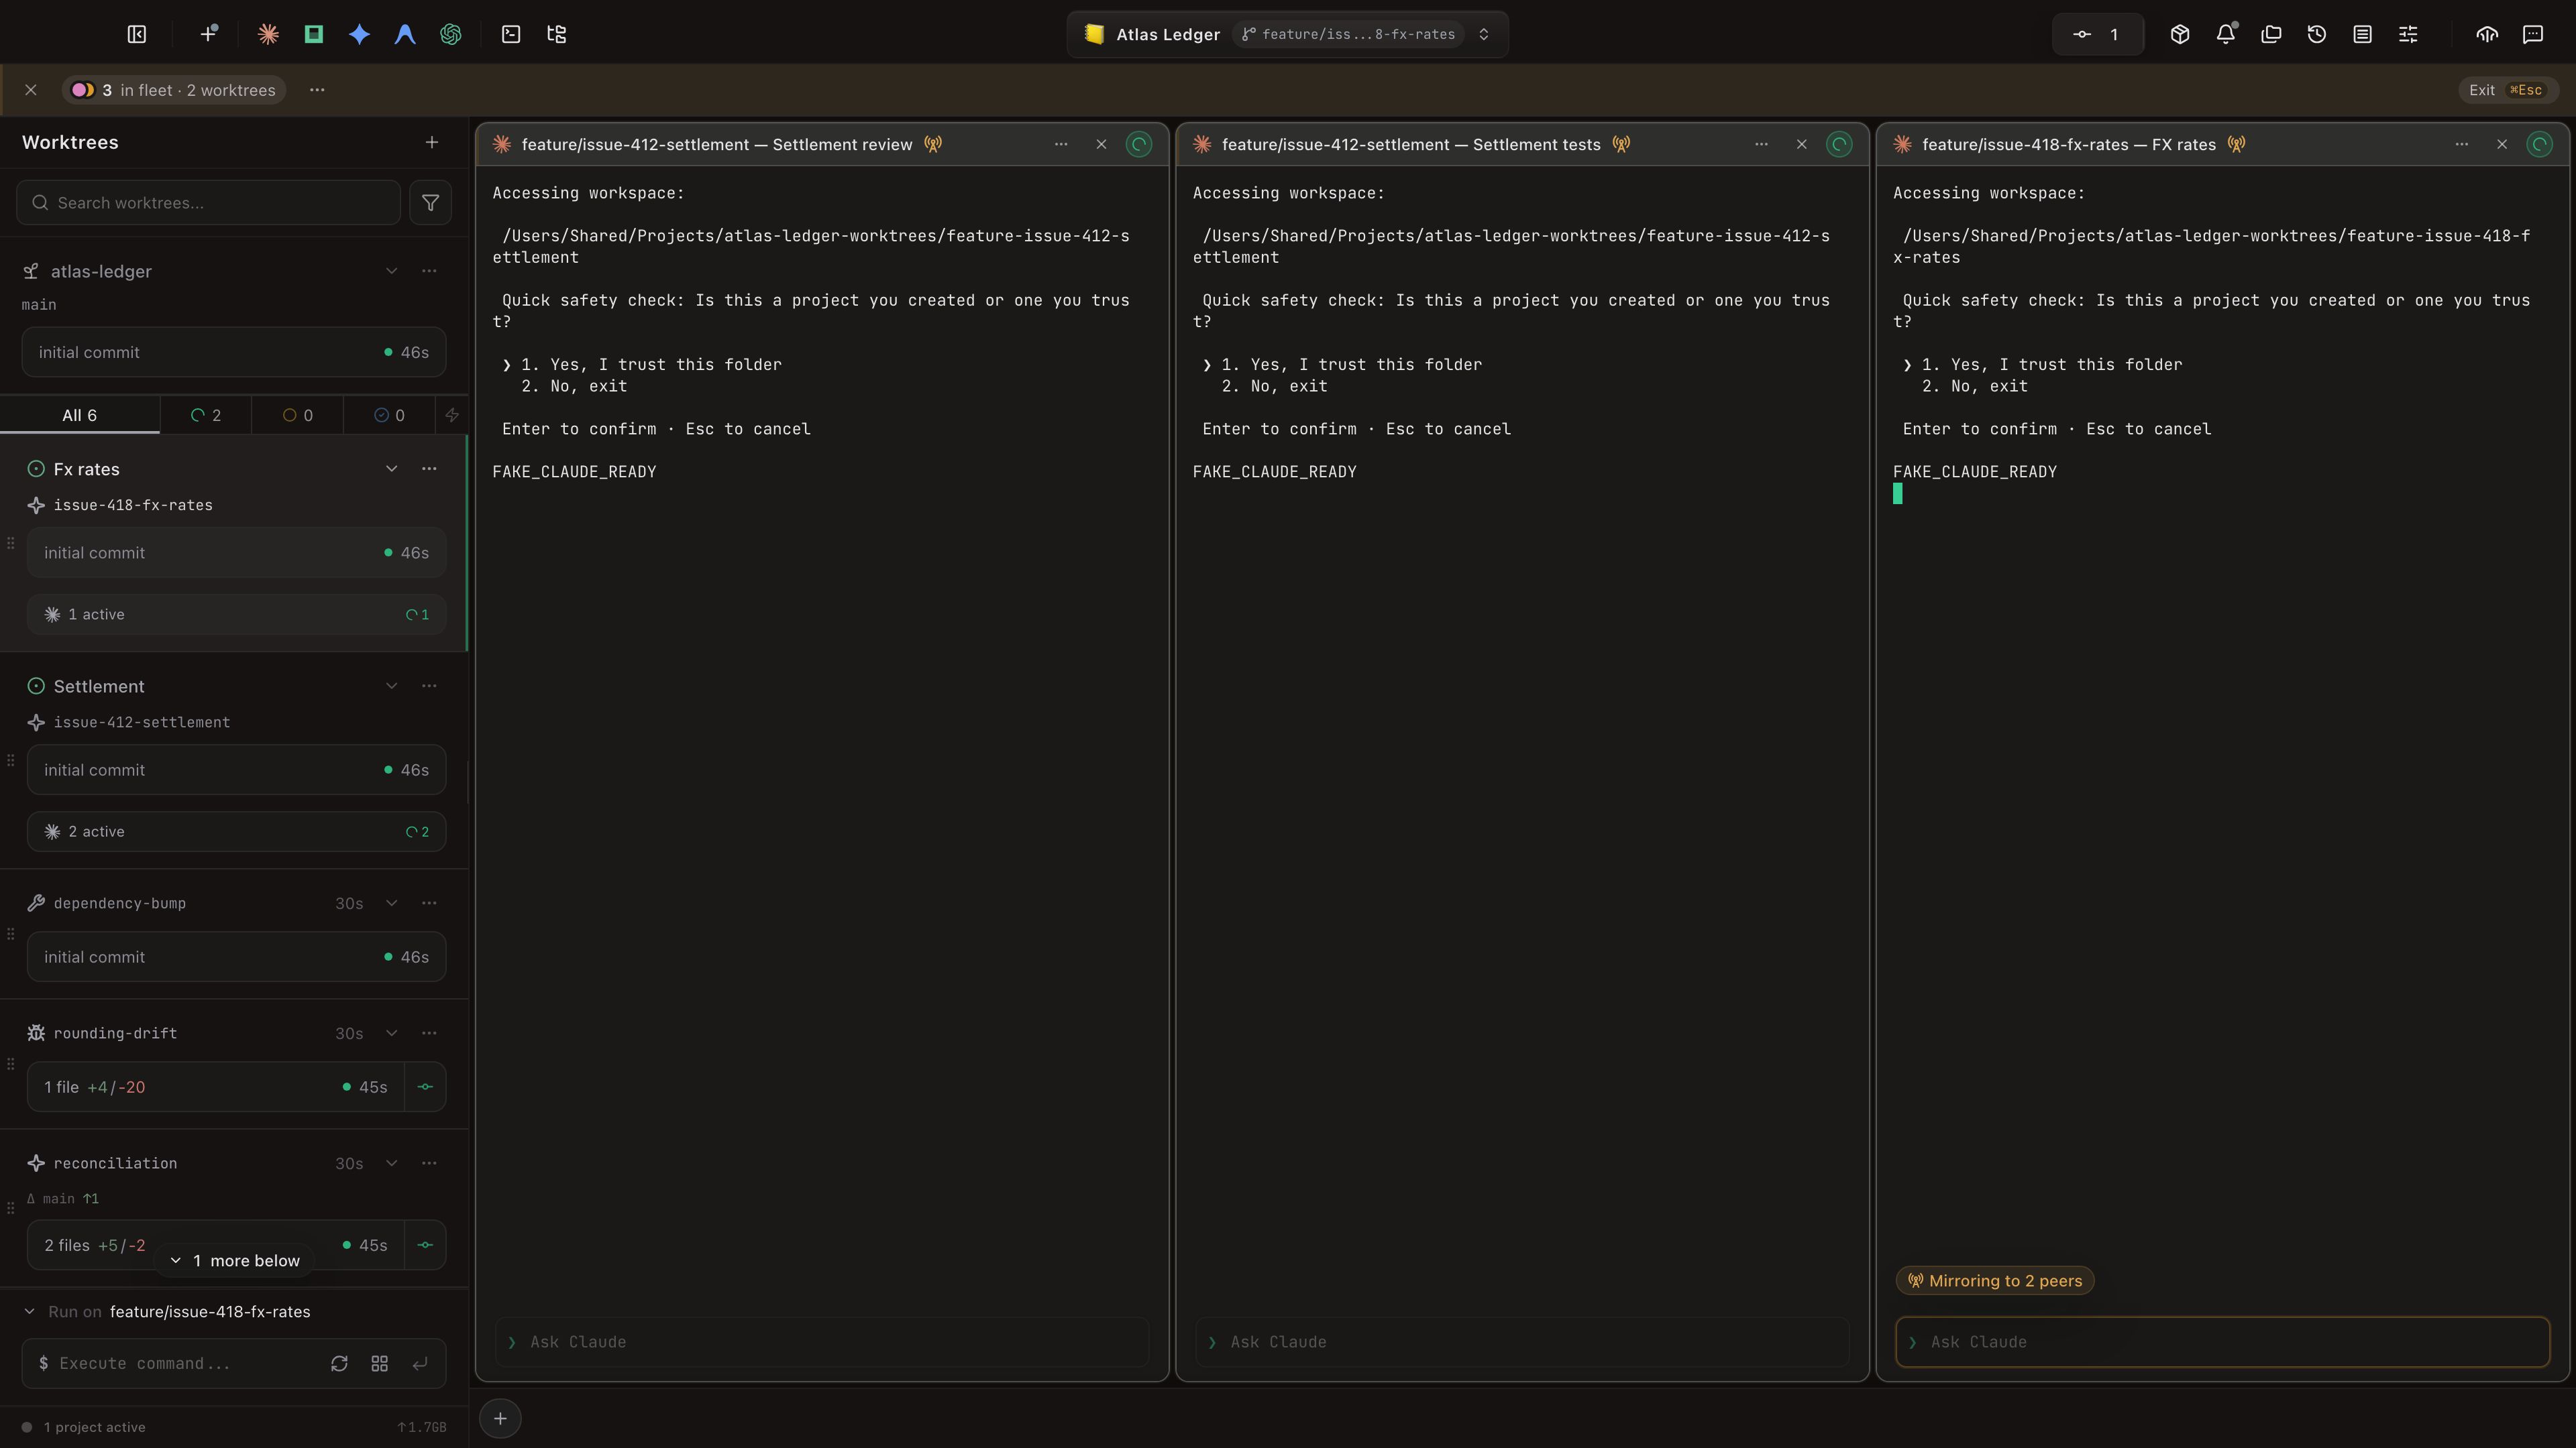
Task: Click the refresh icon in command bar
Action: [x=339, y=1364]
